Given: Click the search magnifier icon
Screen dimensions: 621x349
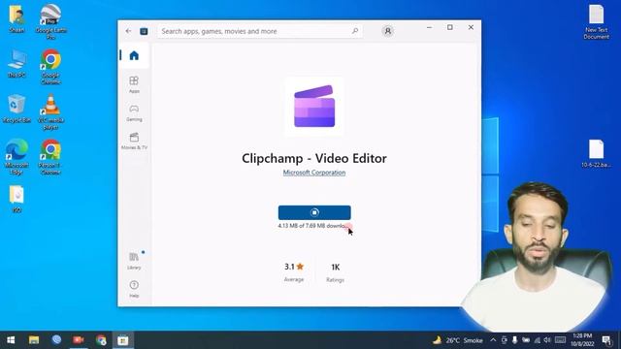Looking at the screenshot, I should tap(355, 31).
